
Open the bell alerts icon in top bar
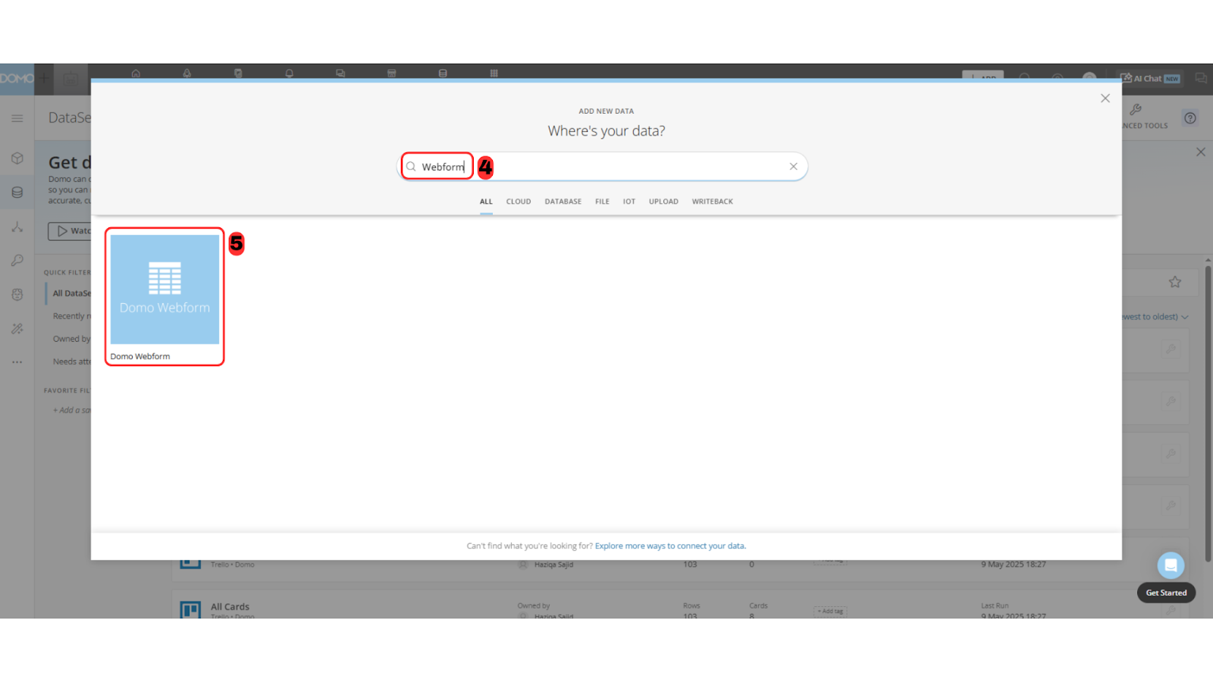289,74
